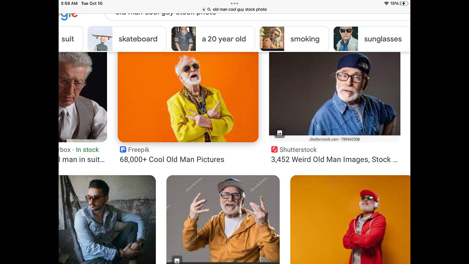Screen dimensions: 469x264
Task: Click the Shutterstock source favicon
Action: click(x=274, y=150)
